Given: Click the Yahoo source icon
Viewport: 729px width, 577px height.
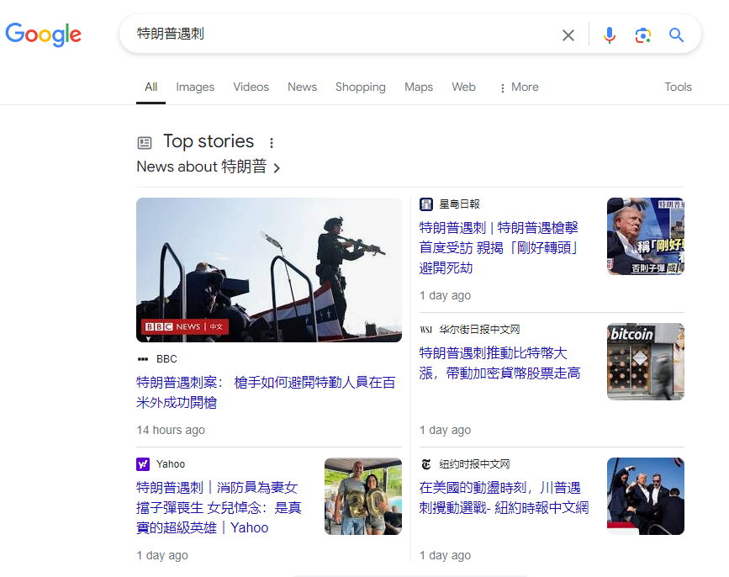Looking at the screenshot, I should pos(143,464).
